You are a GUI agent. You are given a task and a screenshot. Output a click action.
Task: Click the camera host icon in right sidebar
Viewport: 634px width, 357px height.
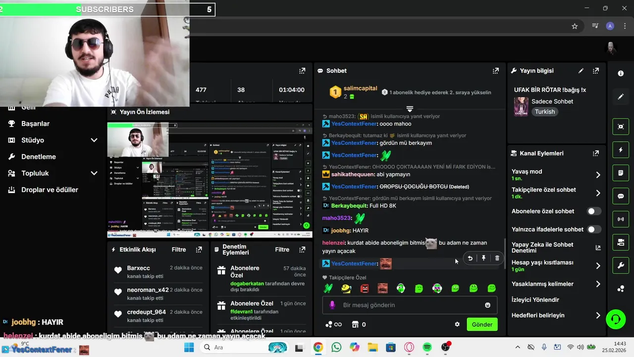621,242
